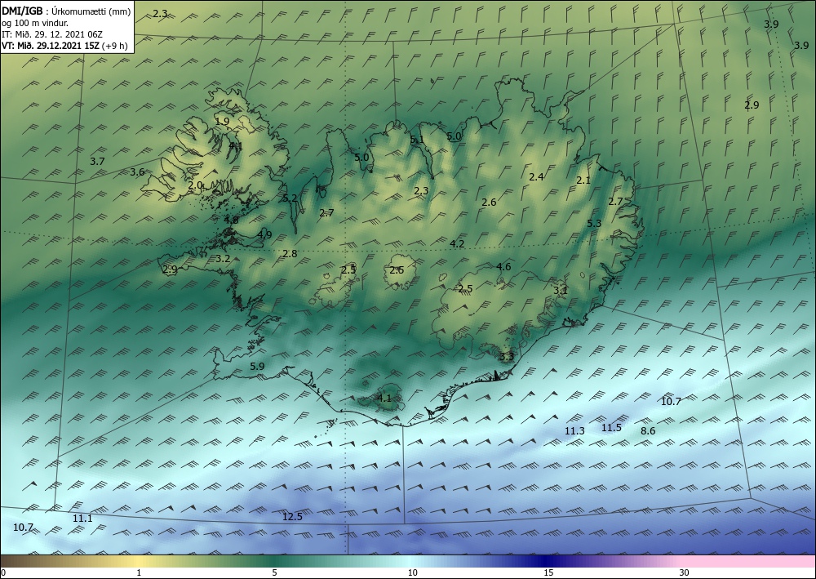Click the '5' label on the color scale
Screen dimensions: 816x579
pos(274,572)
